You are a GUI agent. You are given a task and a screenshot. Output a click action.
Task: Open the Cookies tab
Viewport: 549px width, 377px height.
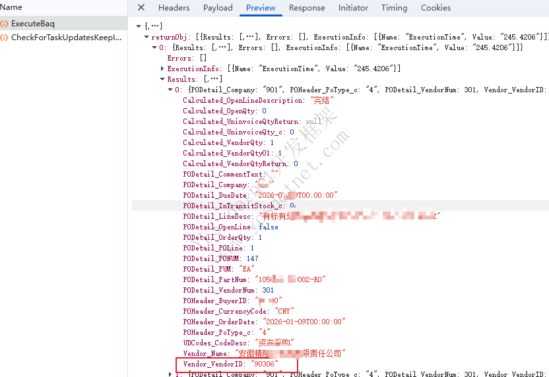(x=436, y=8)
